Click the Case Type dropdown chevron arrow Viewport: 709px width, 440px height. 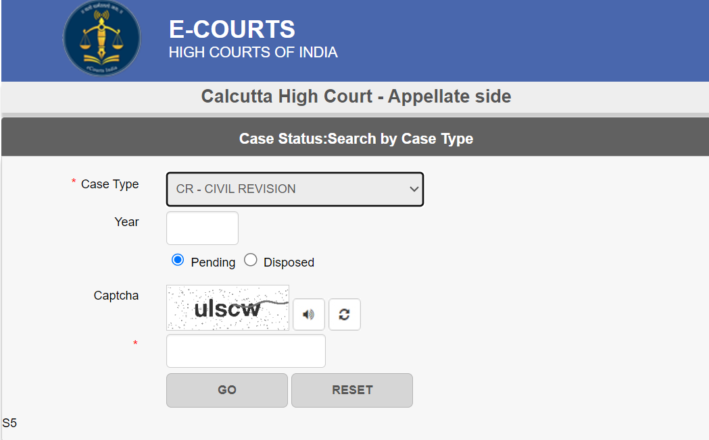tap(414, 189)
